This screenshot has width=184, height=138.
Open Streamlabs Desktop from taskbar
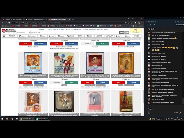click(42, 119)
